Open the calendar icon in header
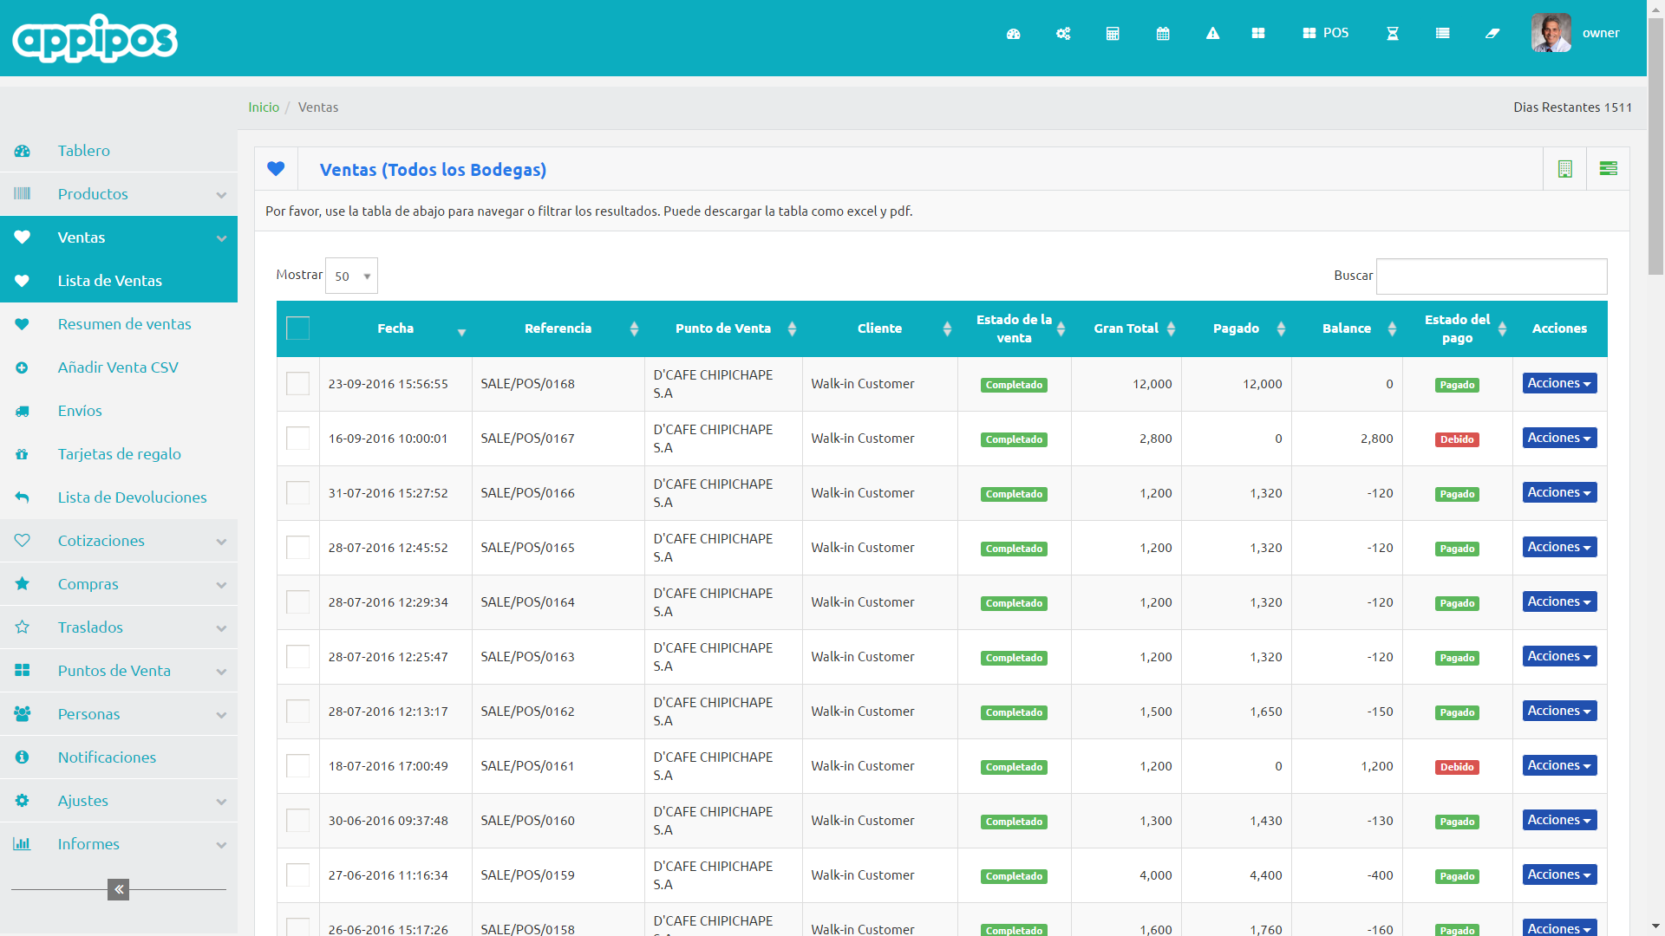 1163,34
